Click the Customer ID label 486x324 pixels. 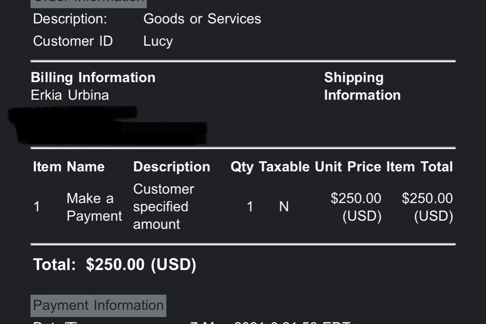73,41
